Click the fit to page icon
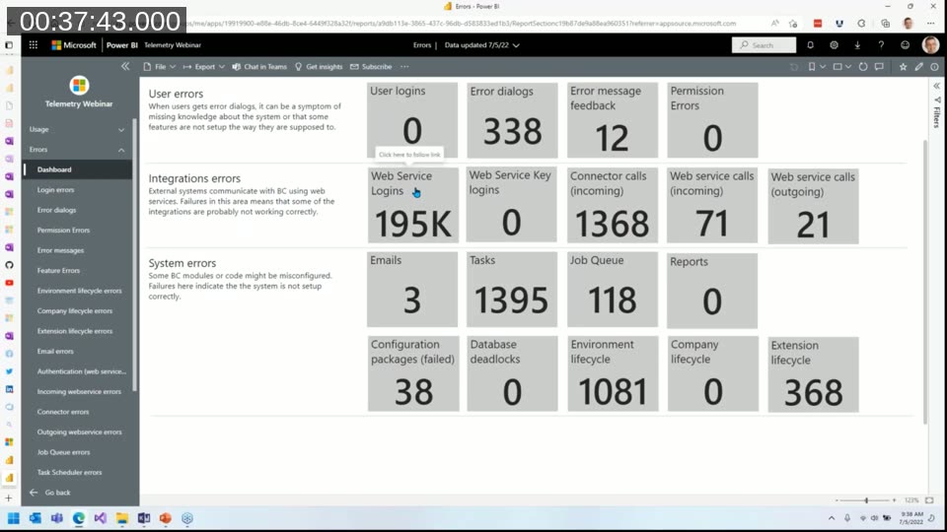The height and width of the screenshot is (532, 947). coord(929,500)
